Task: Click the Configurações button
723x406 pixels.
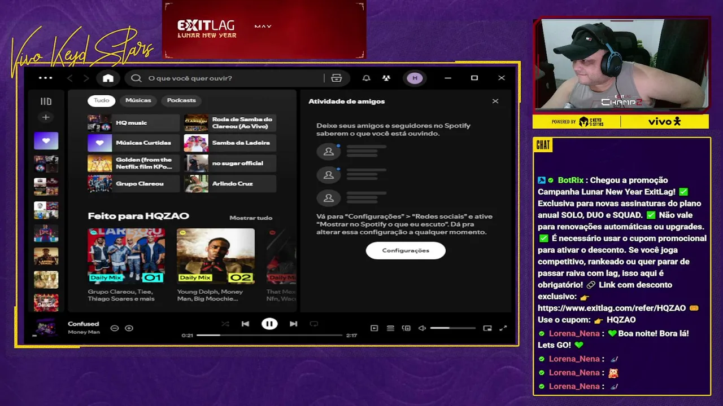Action: point(406,250)
